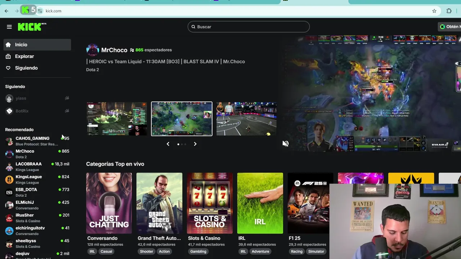This screenshot has height=259, width=461.
Task: Click the Gambling tag
Action: pyautogui.click(x=198, y=251)
